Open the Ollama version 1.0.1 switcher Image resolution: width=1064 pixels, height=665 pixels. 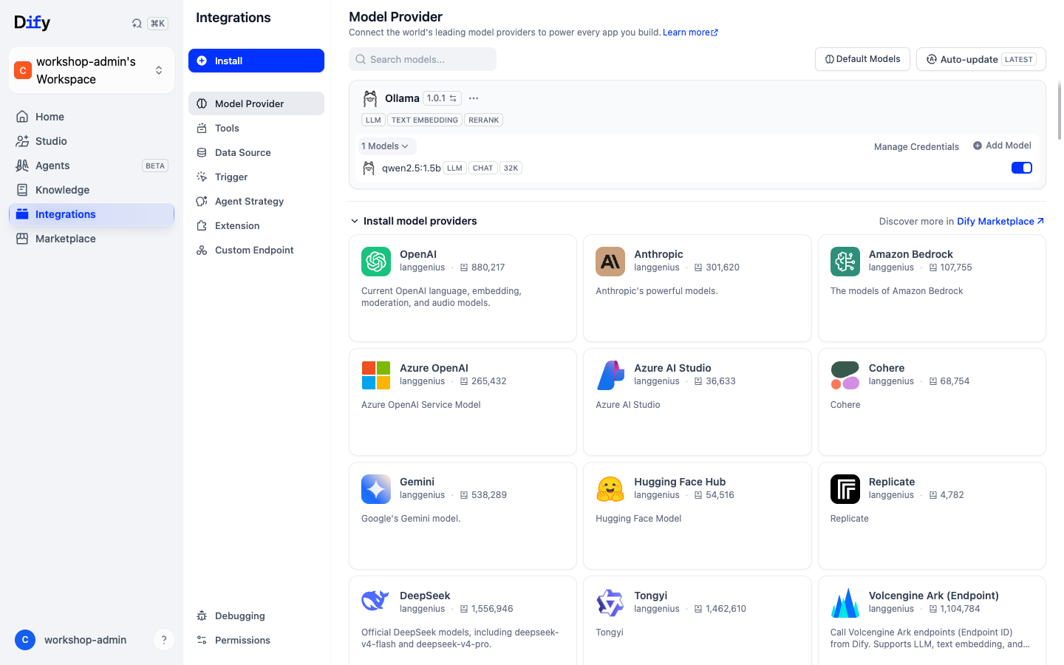coord(442,98)
